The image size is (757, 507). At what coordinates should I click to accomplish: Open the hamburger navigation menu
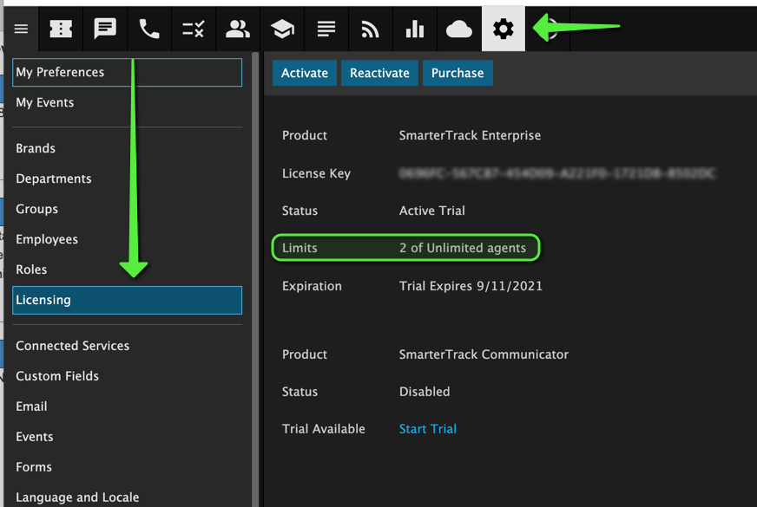point(21,29)
